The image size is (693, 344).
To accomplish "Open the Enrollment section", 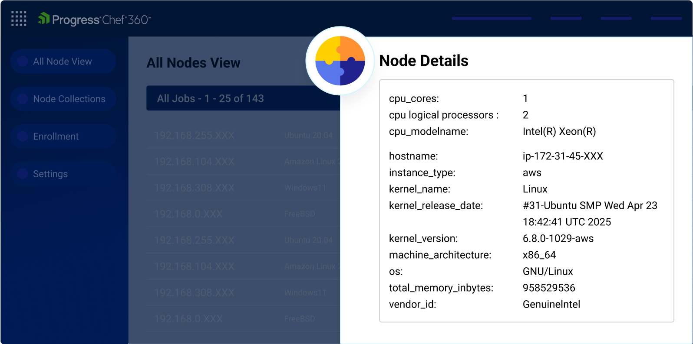I will pos(56,136).
